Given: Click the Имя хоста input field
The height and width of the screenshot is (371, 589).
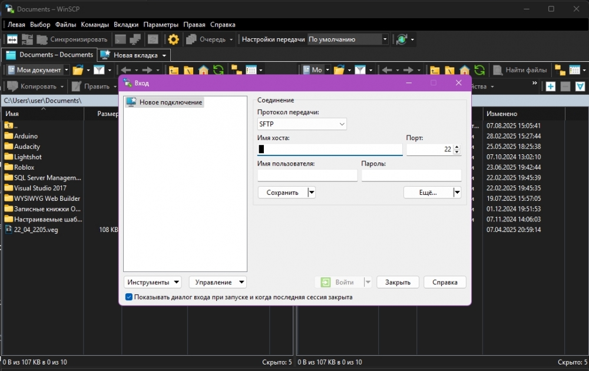Looking at the screenshot, I should pyautogui.click(x=330, y=150).
